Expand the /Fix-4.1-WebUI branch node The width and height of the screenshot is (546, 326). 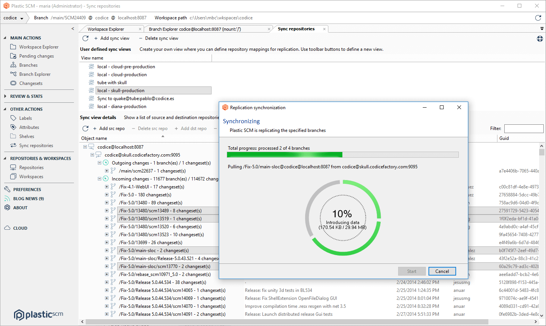coord(107,187)
